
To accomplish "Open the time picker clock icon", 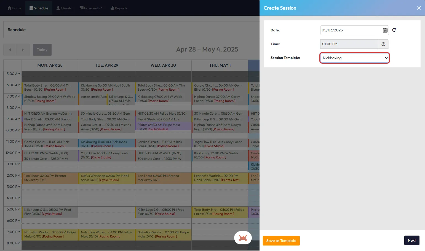I will point(383,44).
